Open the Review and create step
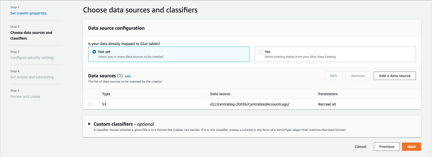The height and width of the screenshot is (157, 432). [25, 96]
